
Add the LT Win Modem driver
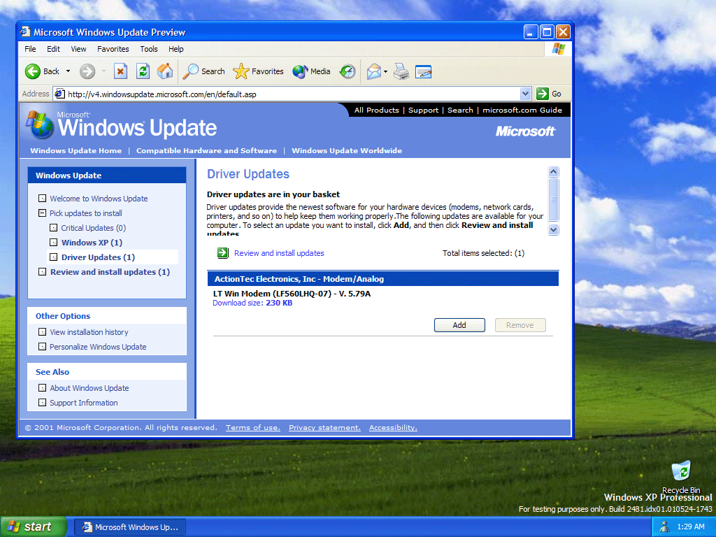[459, 325]
